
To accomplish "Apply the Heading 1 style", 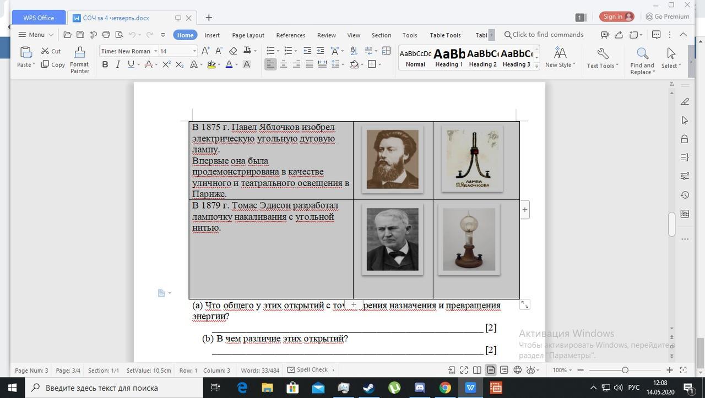I will [x=449, y=57].
